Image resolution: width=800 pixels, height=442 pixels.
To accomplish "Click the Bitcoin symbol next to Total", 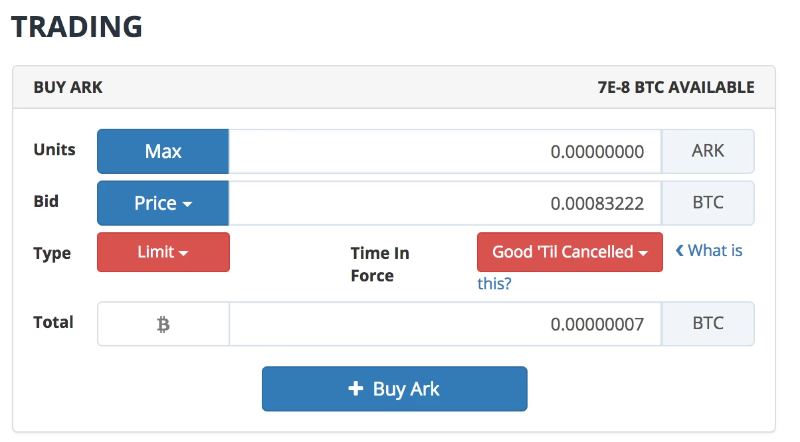I will [163, 324].
